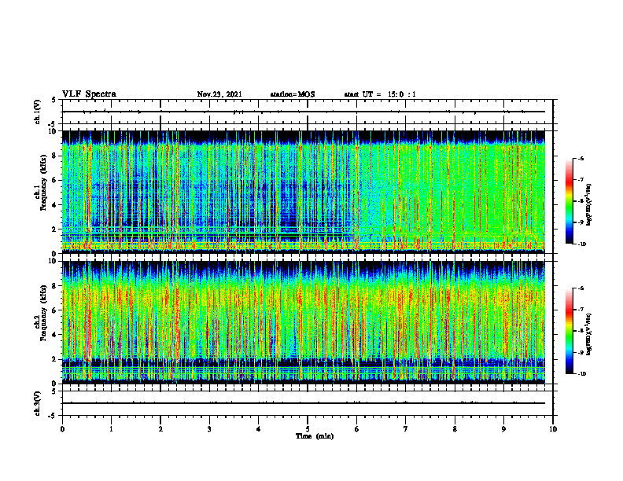Click the 'station=MOS' label
The image size is (623, 481).
(293, 94)
